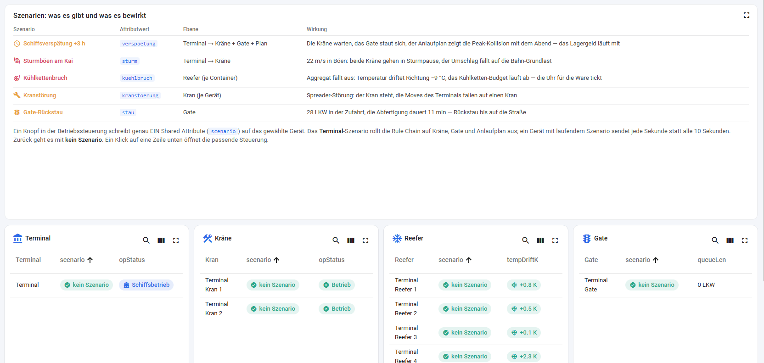The width and height of the screenshot is (764, 363).
Task: Click the +0.8 K drift badge
Action: tap(524, 285)
